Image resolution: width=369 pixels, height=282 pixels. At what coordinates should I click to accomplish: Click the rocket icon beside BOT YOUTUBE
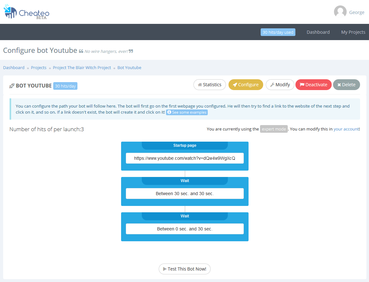click(x=12, y=86)
